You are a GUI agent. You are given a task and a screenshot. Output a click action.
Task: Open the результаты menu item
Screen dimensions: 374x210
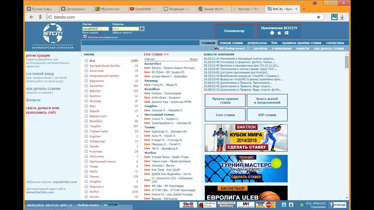coord(257,43)
